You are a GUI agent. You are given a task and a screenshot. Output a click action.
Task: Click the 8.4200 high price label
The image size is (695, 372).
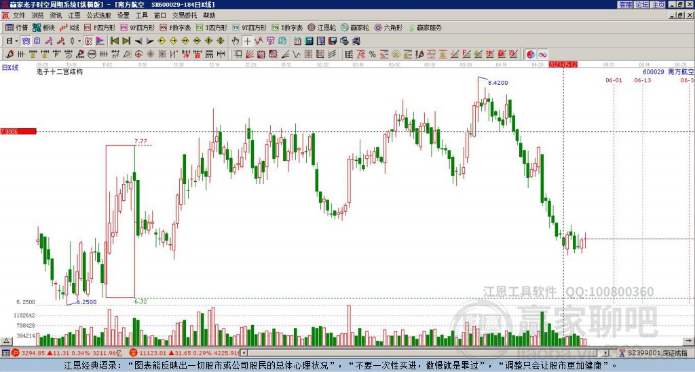[x=497, y=82]
